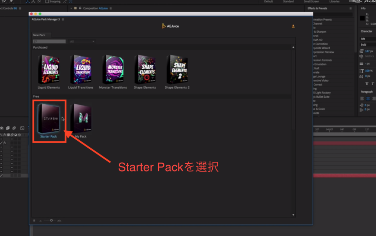Screen dimensions: 376x236
Task: Click the 3D layer cube column icon
Action: tap(19, 135)
